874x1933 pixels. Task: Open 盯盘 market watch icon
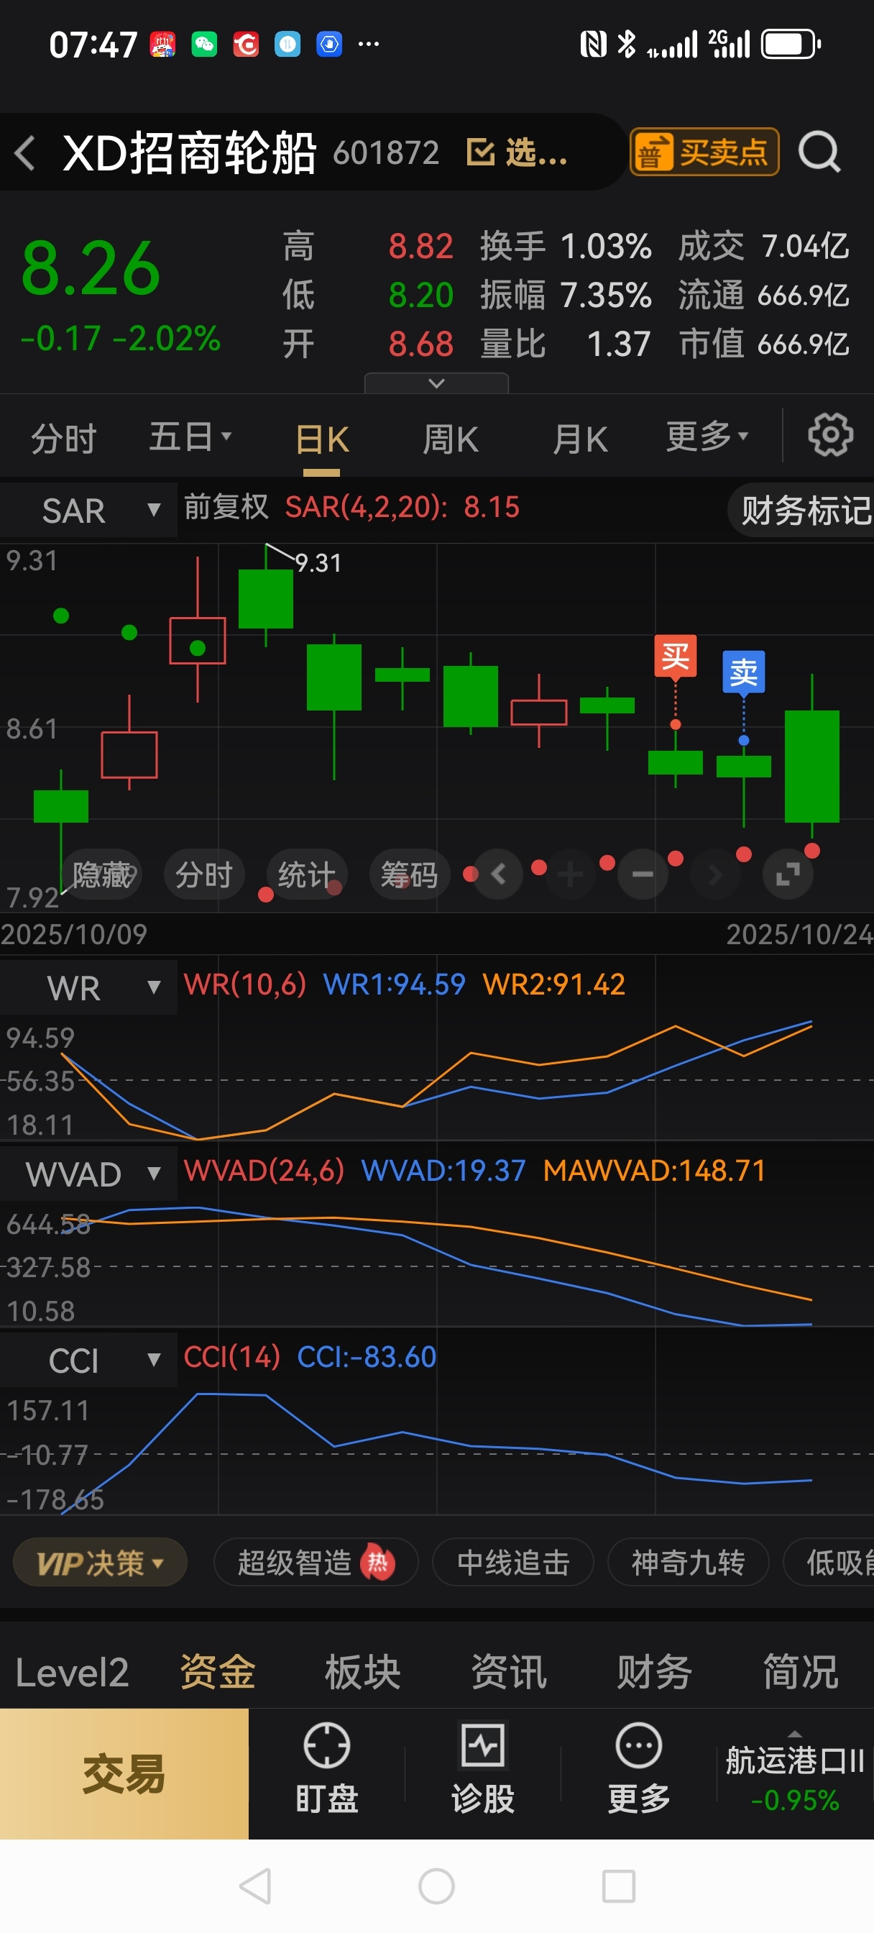326,1768
